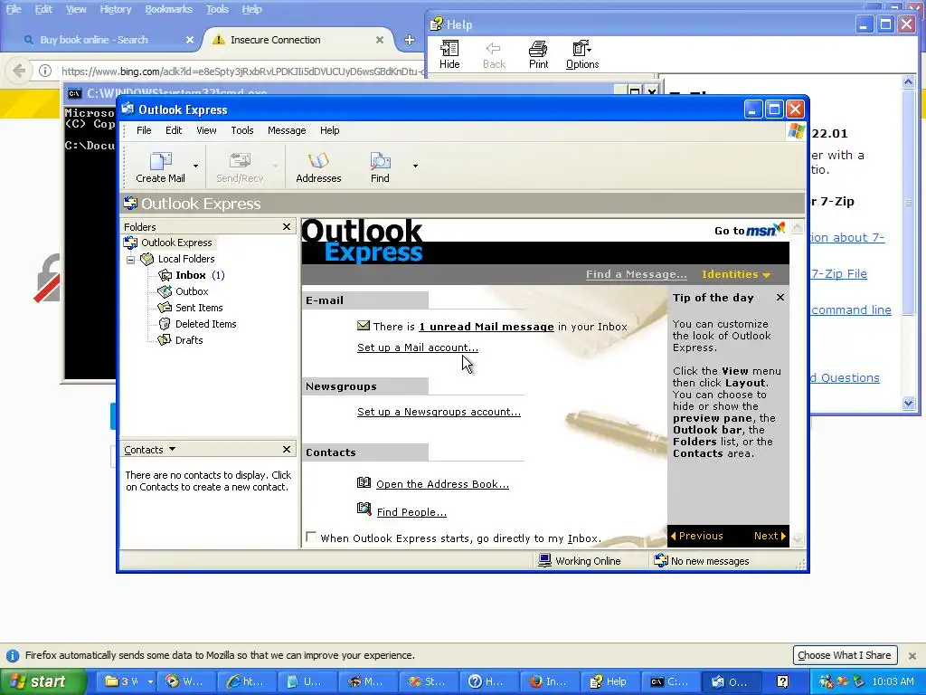Click the Create Mail toolbar icon
The height and width of the screenshot is (695, 926).
tap(160, 161)
